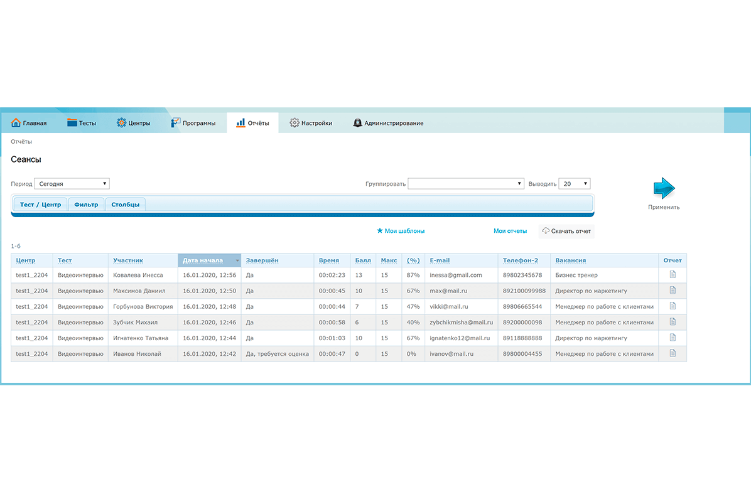Open the Выводить dropdown showing 20
751x492 pixels.
point(575,184)
